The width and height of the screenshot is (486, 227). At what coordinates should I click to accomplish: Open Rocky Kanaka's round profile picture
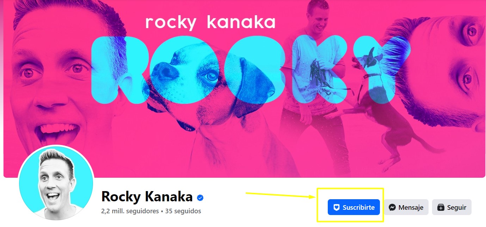point(56,182)
